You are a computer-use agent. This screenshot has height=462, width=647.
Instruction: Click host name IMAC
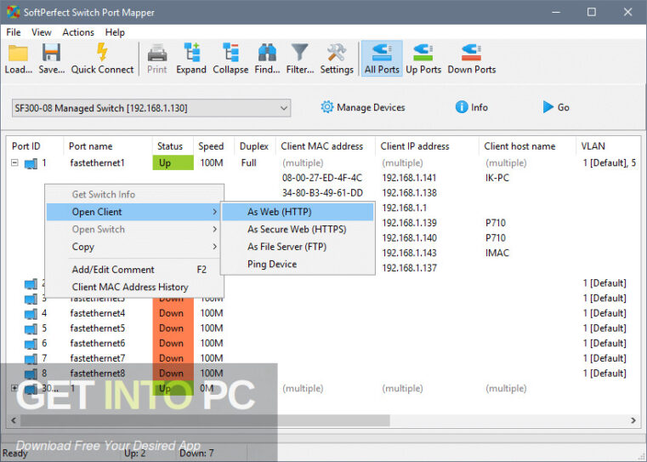497,253
